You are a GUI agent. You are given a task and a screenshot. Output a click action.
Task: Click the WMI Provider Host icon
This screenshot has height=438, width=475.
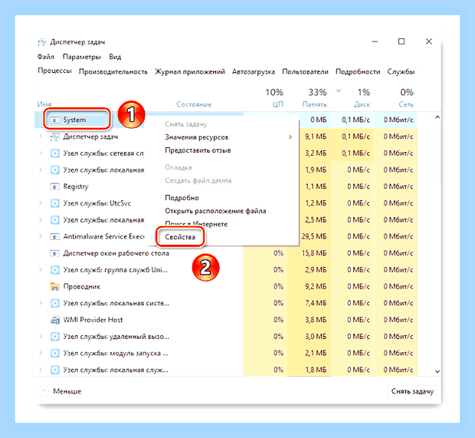54,320
